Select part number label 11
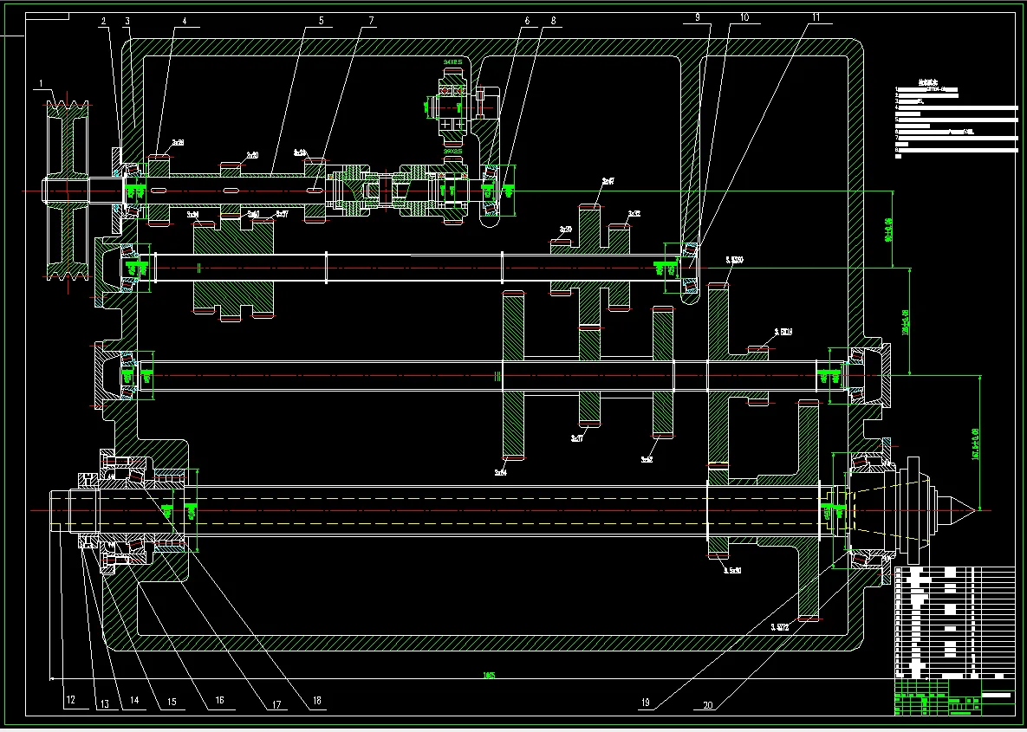 click(816, 17)
